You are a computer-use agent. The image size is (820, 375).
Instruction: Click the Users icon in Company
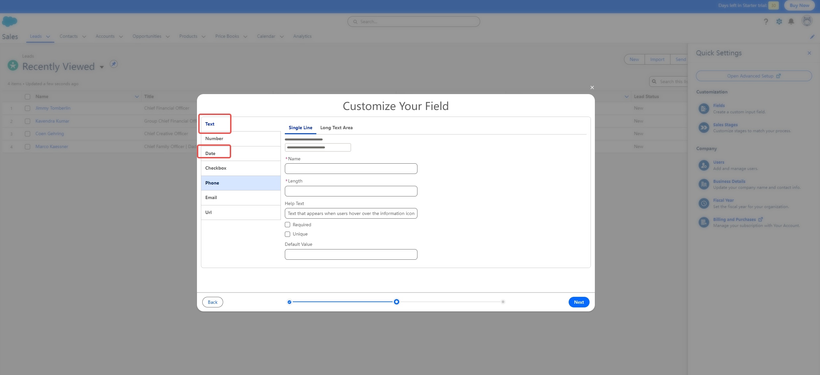tap(704, 165)
